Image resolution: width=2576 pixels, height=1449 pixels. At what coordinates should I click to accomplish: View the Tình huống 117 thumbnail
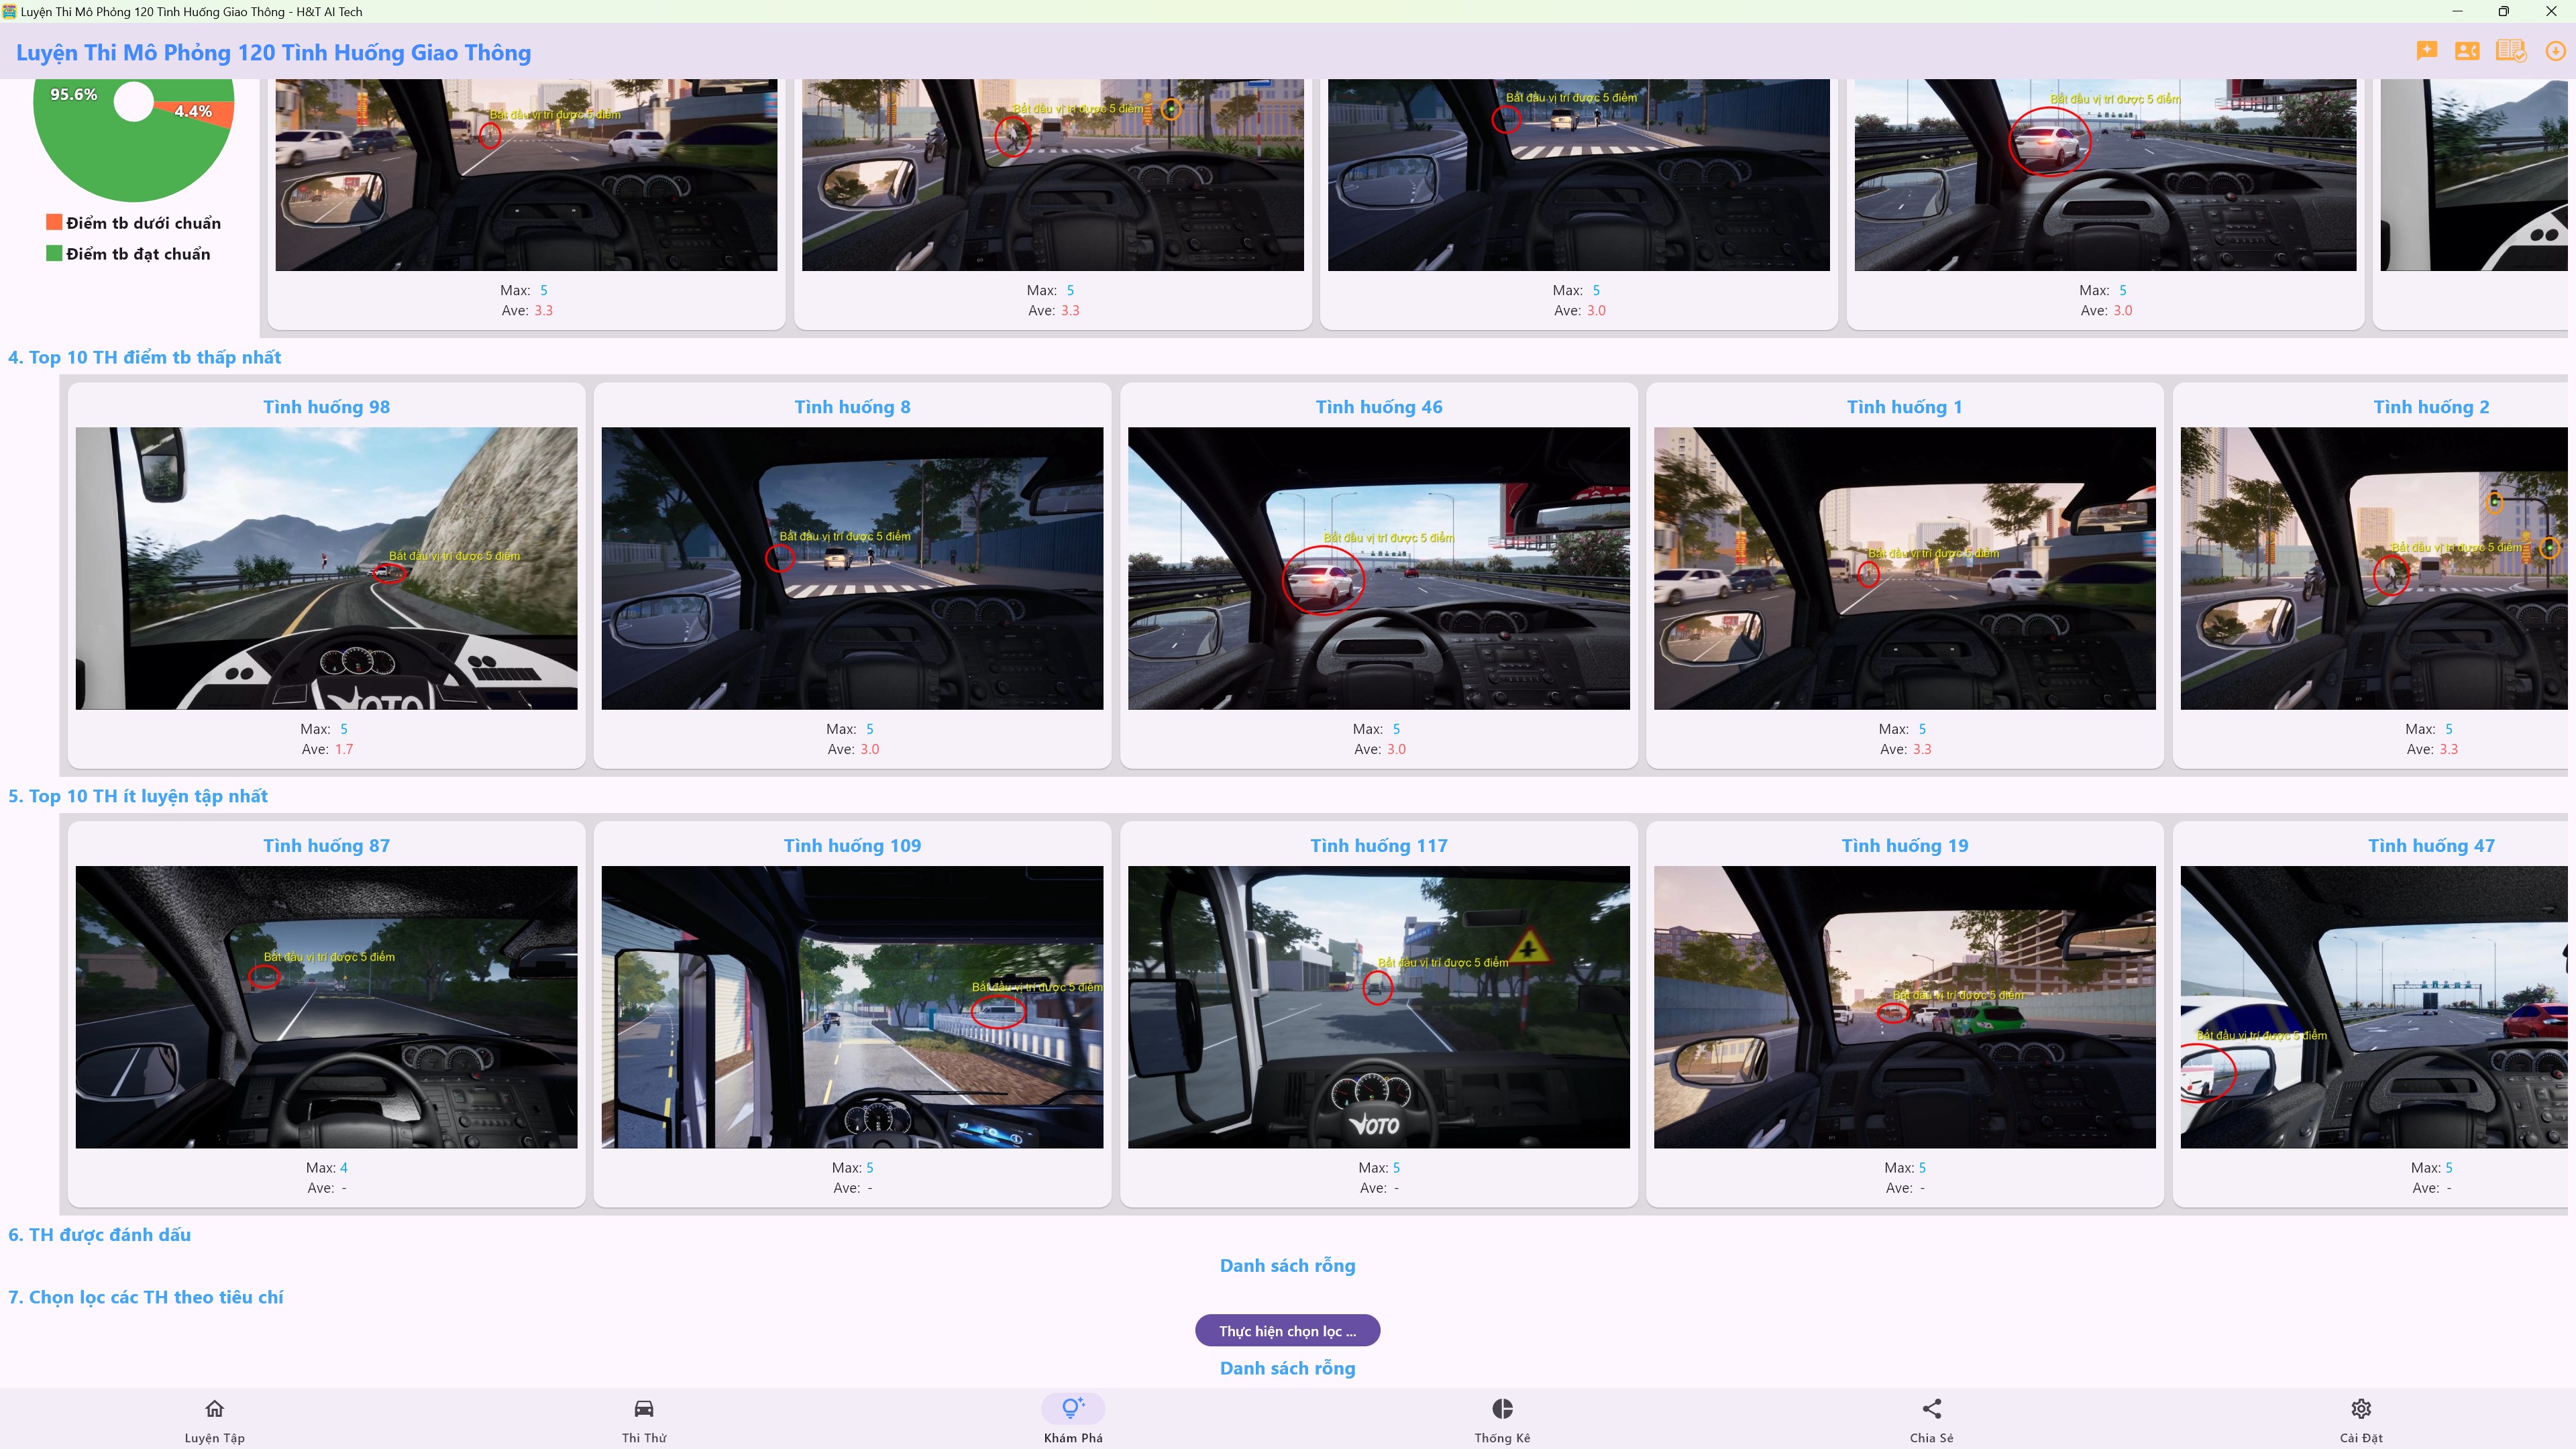(x=1379, y=1007)
